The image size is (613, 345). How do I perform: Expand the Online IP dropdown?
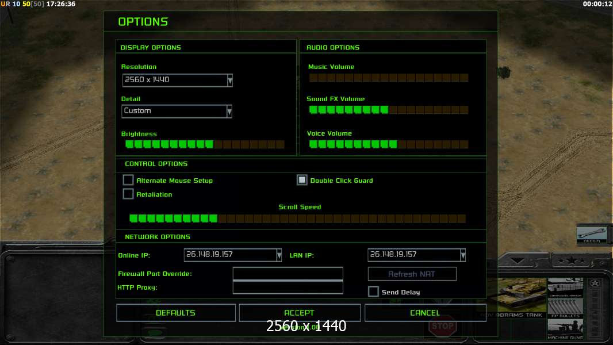tap(233, 255)
